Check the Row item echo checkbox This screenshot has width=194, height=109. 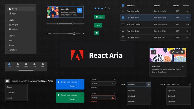(x=123, y=37)
